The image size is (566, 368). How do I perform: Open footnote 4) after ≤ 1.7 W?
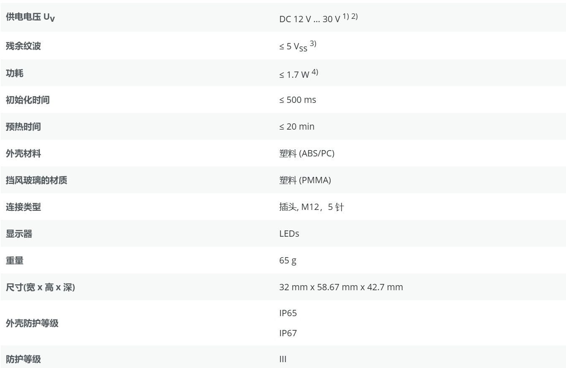[315, 72]
